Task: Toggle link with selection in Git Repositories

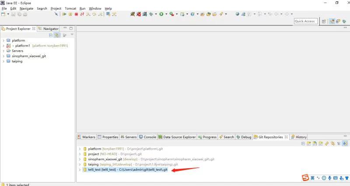Action: (345, 144)
